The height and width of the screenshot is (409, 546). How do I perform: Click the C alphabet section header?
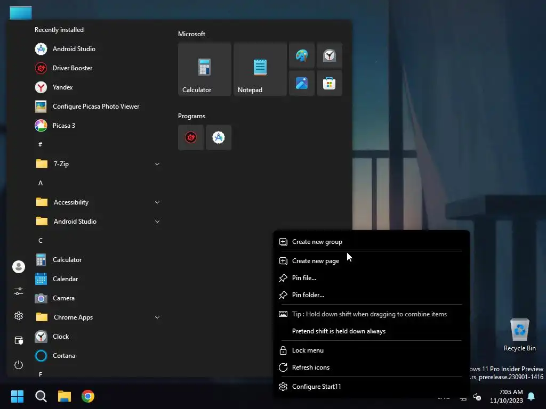(41, 241)
